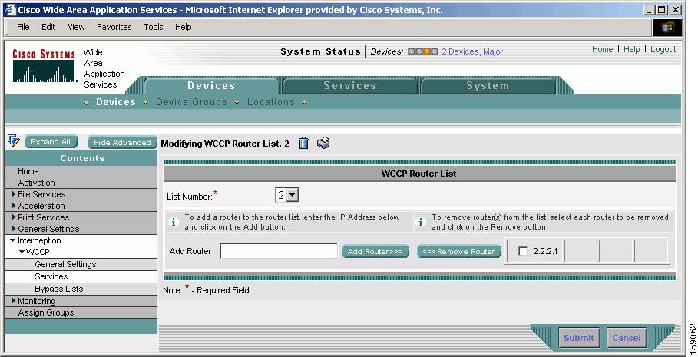Click the Contents panel header
The image size is (698, 357).
[82, 158]
